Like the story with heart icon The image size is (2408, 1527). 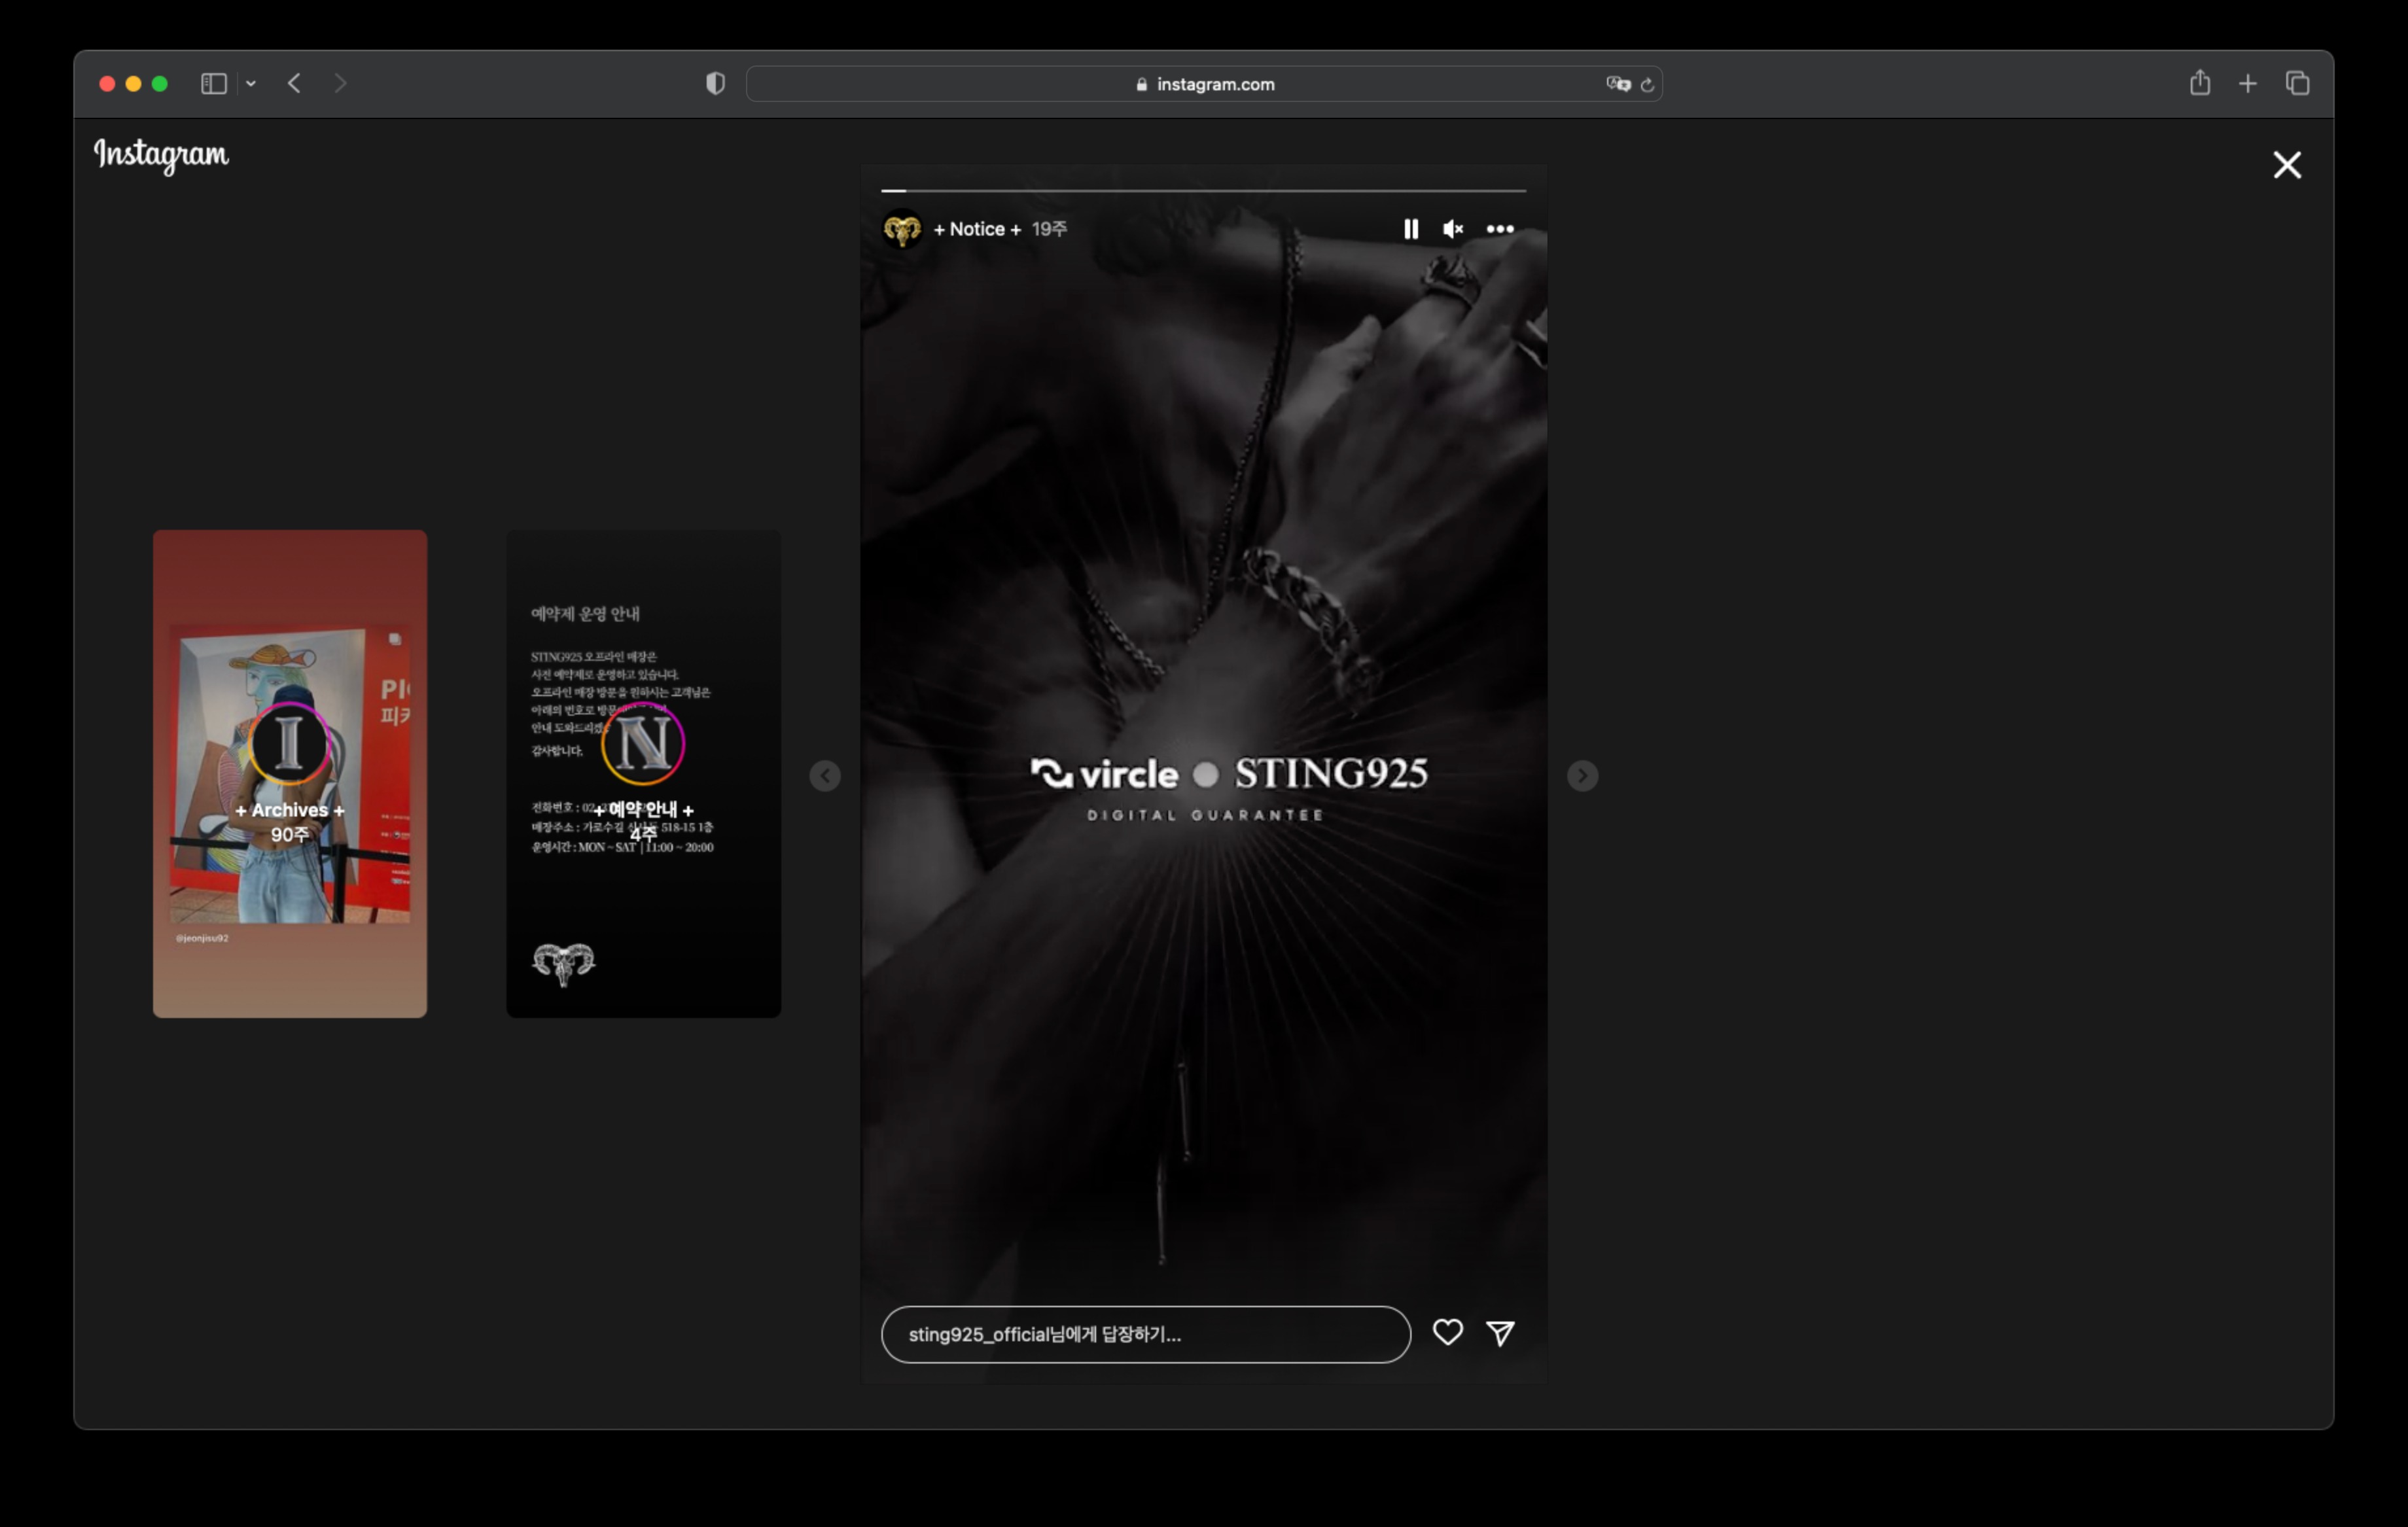[x=1447, y=1332]
